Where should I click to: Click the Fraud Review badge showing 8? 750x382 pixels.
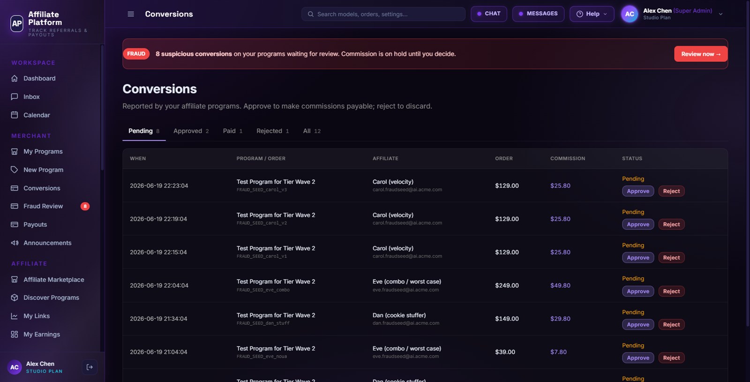tap(85, 206)
